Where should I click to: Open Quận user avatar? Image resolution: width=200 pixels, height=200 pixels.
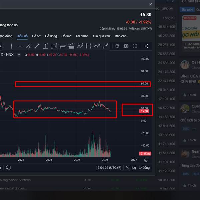[x=185, y=109]
